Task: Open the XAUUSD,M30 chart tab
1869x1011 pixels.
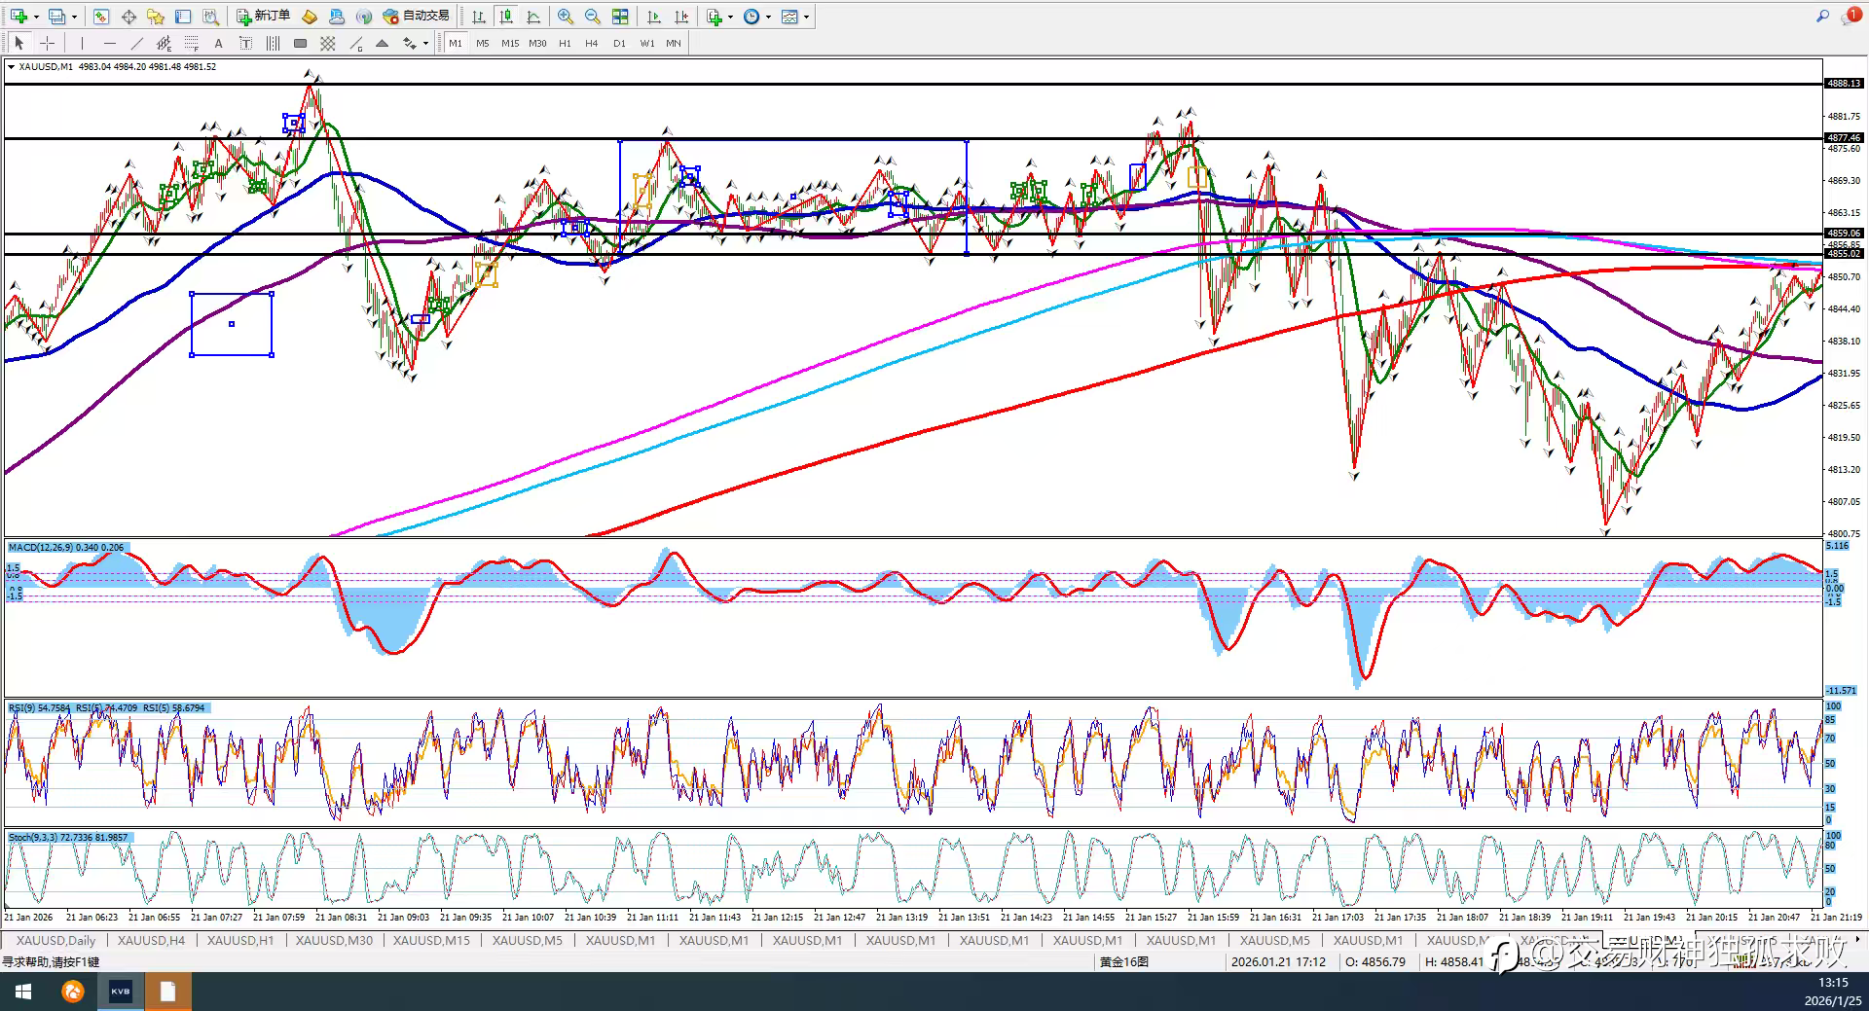Action: click(334, 940)
